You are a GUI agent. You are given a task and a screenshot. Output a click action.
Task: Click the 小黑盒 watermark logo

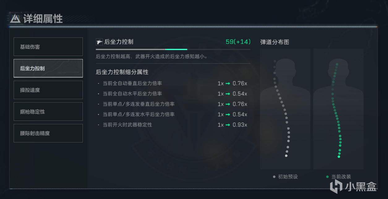click(x=335, y=186)
